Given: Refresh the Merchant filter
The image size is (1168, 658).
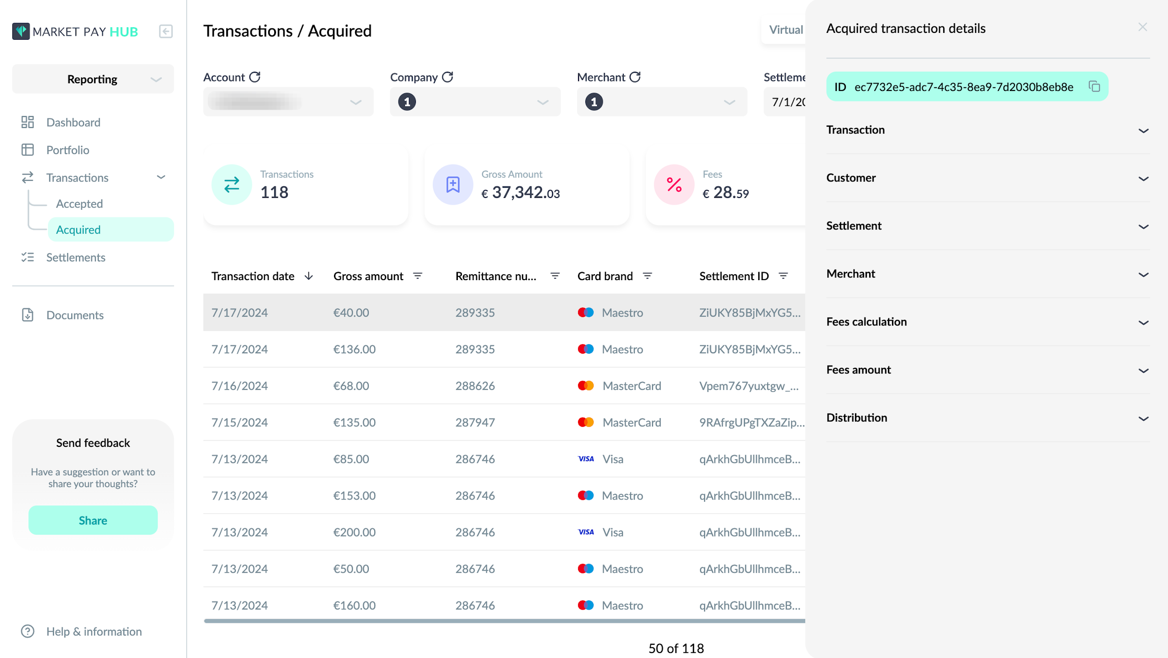Looking at the screenshot, I should 635,77.
